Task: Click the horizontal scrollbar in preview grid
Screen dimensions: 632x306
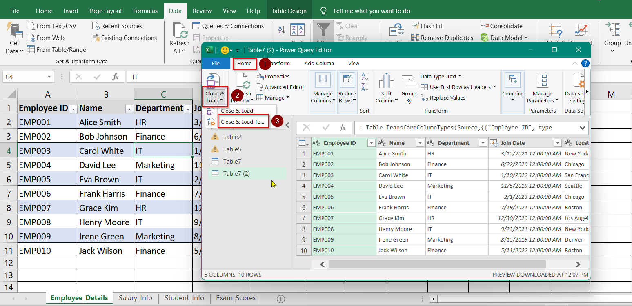Action: (x=437, y=264)
